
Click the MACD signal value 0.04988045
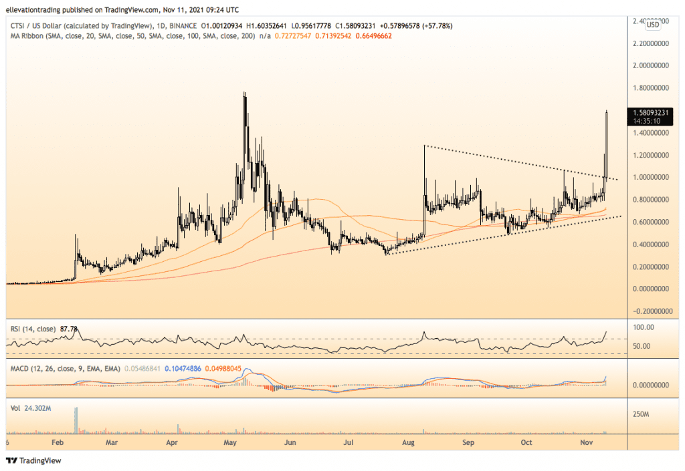[223, 369]
